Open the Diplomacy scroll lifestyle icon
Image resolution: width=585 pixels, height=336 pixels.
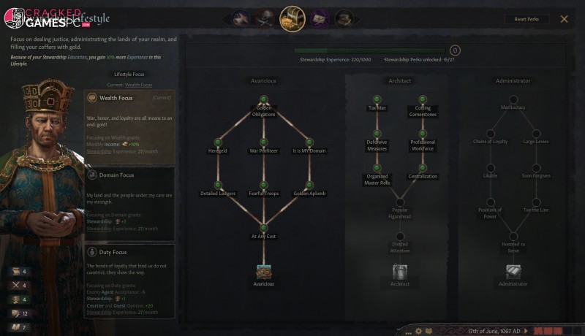tap(241, 18)
